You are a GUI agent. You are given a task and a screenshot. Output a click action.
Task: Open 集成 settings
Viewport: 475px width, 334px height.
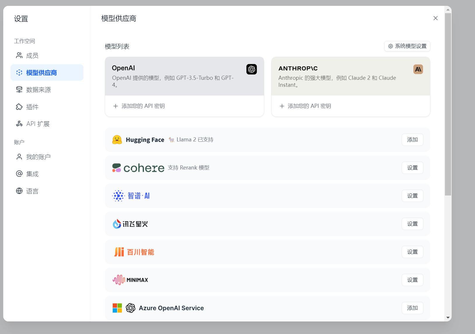pyautogui.click(x=47, y=174)
